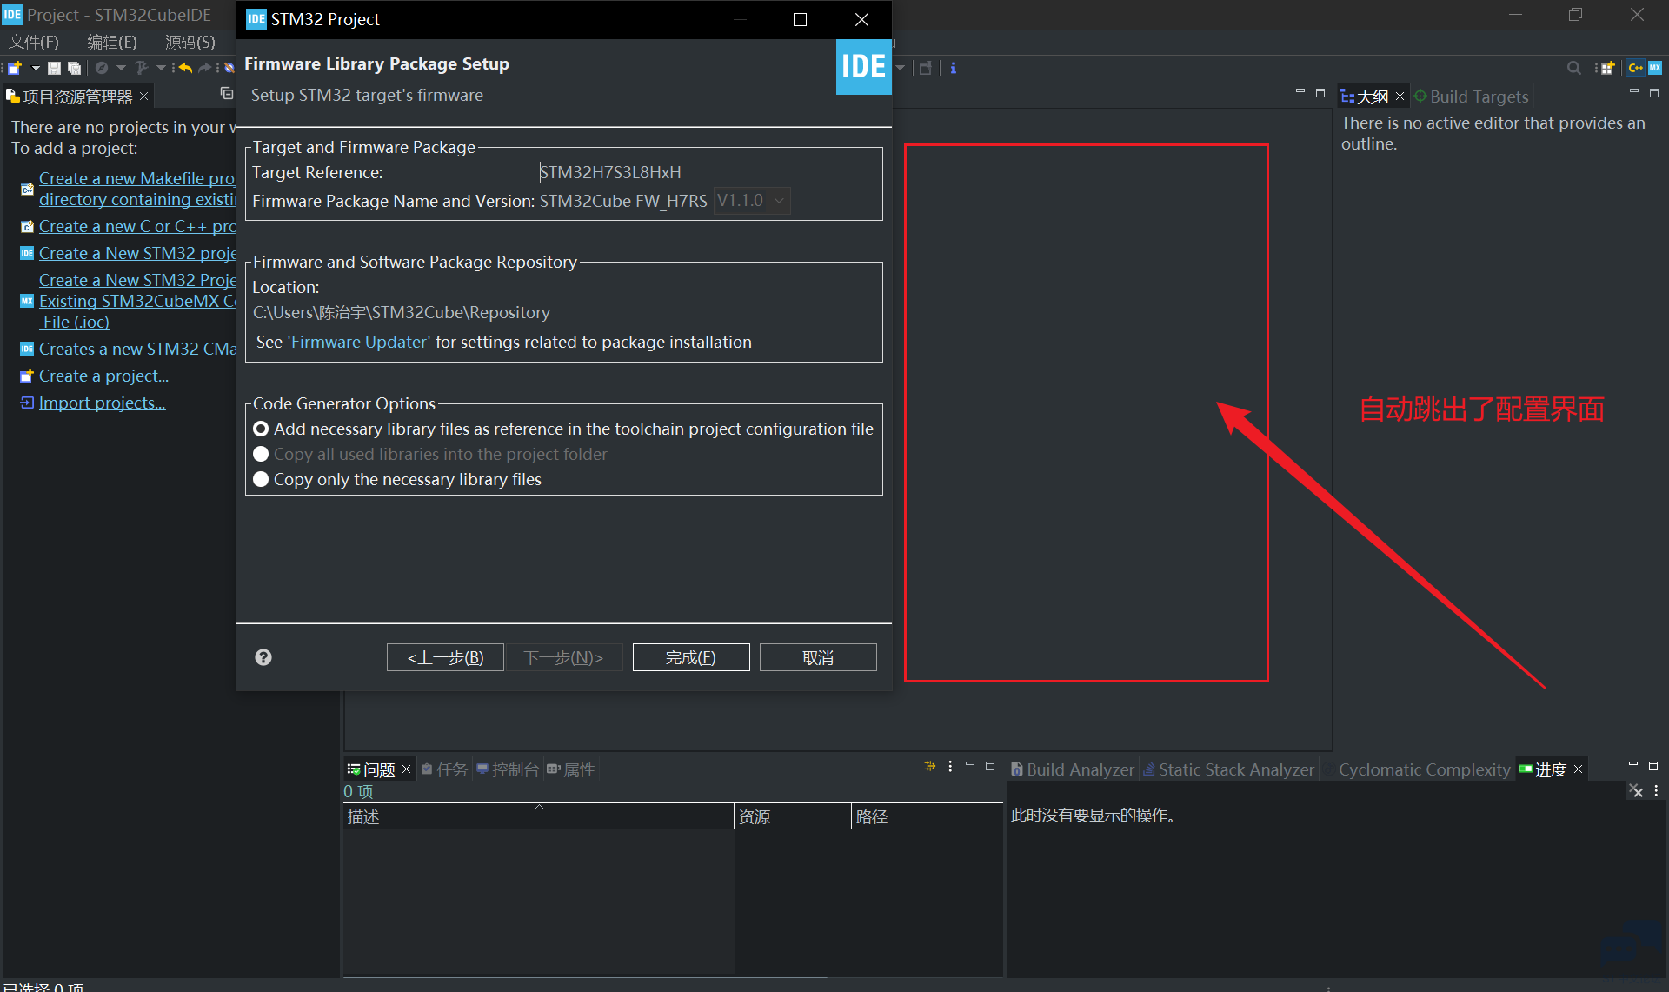Image resolution: width=1669 pixels, height=992 pixels.
Task: Close the 问题 problems tab
Action: (x=406, y=769)
